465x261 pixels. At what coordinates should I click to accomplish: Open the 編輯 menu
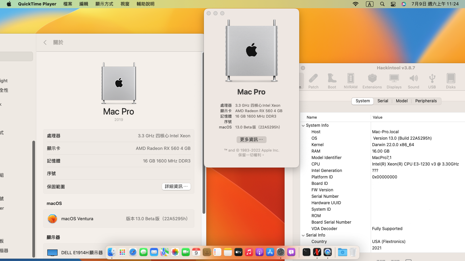point(84,4)
